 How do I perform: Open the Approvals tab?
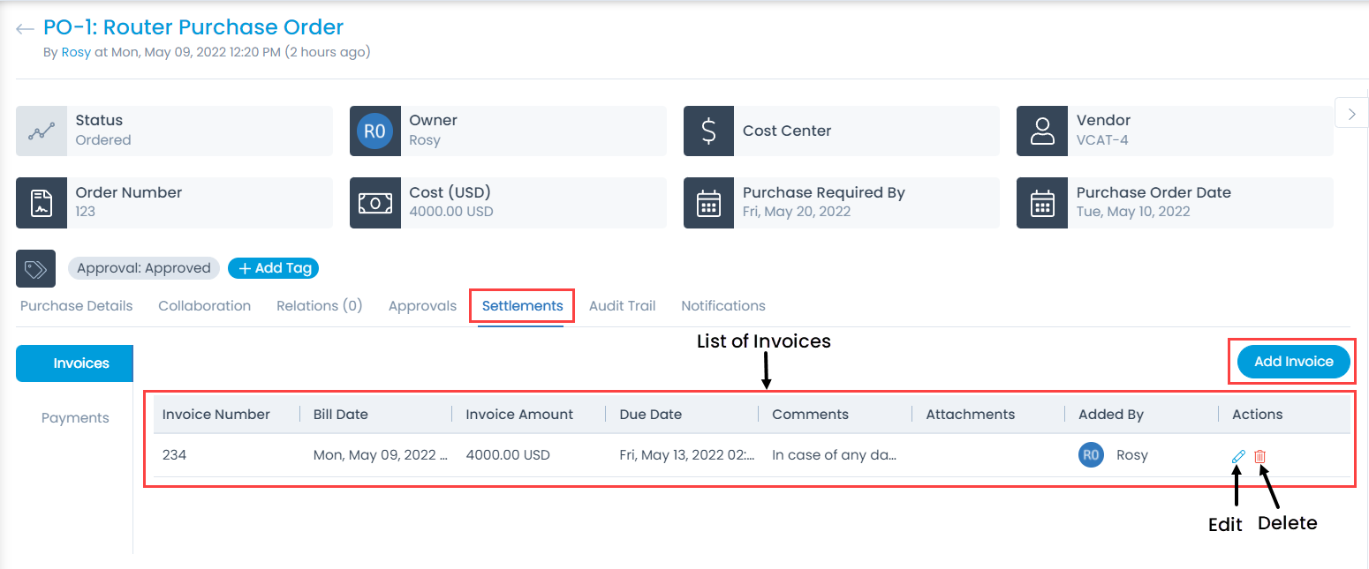422,305
